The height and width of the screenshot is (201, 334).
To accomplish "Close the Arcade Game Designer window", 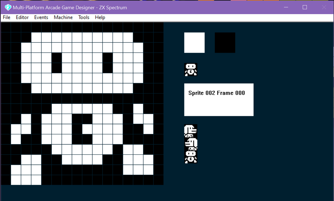I will click(x=324, y=7).
